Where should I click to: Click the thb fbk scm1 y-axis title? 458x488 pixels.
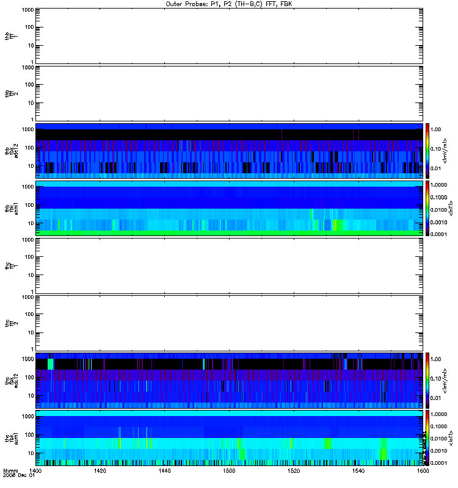pos(12,208)
